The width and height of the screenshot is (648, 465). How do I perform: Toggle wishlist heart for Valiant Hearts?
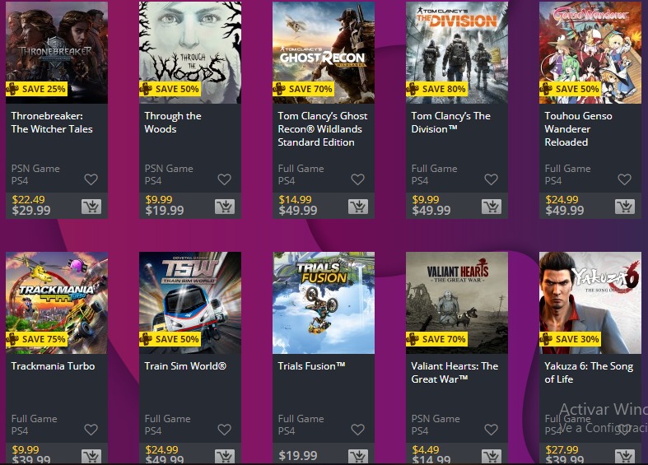click(x=491, y=430)
